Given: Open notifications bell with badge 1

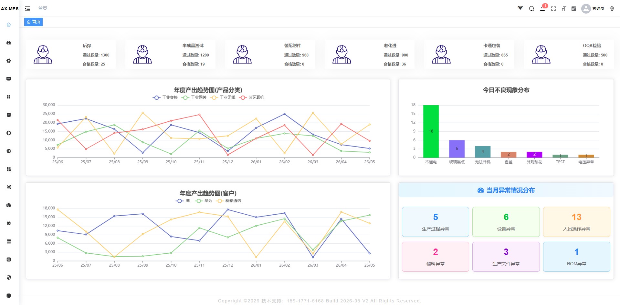Looking at the screenshot, I should coord(542,9).
